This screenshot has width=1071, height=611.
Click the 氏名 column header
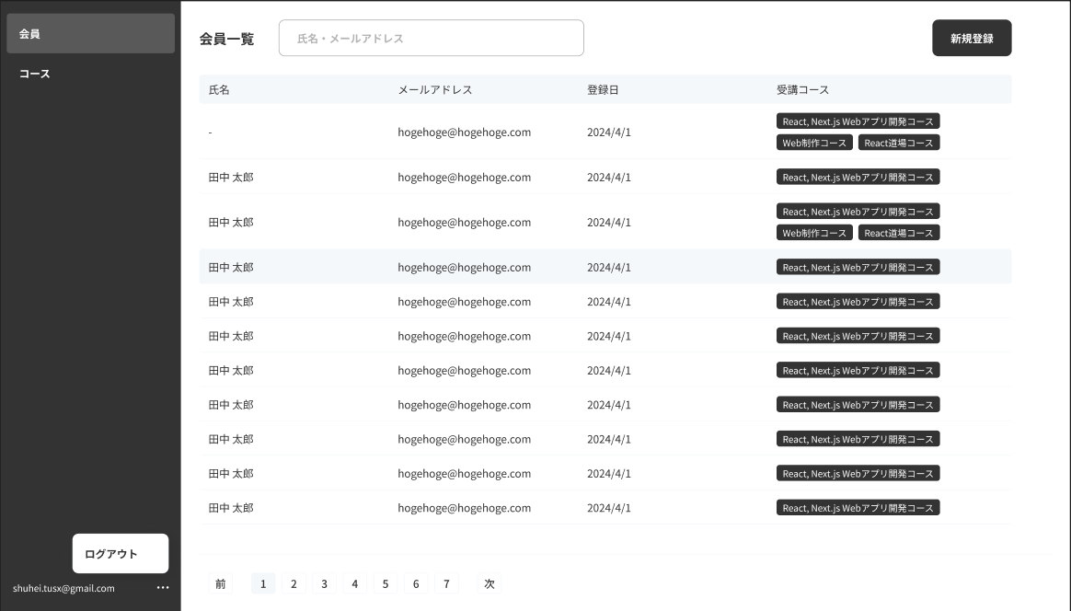(x=219, y=90)
